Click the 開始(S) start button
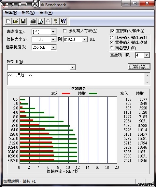The height and width of the screenshot is (187, 156). [139, 67]
